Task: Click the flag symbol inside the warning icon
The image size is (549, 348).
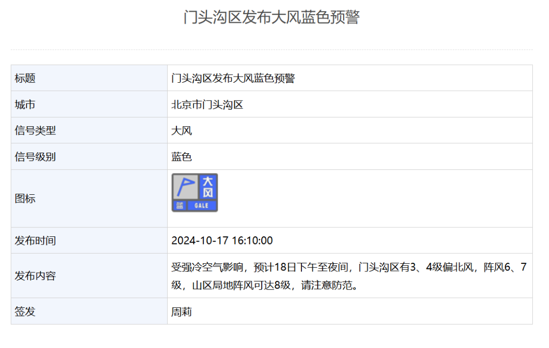Action: click(x=185, y=187)
